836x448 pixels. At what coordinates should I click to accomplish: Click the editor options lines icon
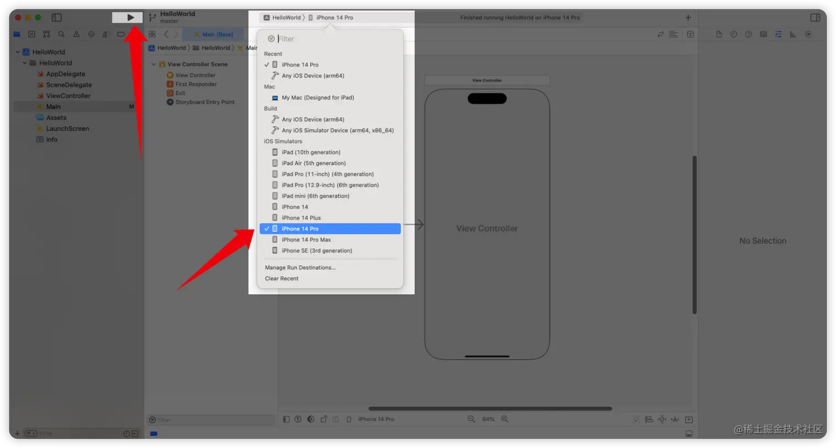(673, 34)
